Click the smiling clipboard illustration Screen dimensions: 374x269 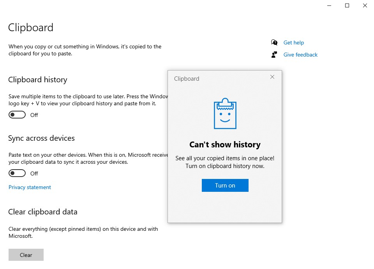(x=225, y=113)
